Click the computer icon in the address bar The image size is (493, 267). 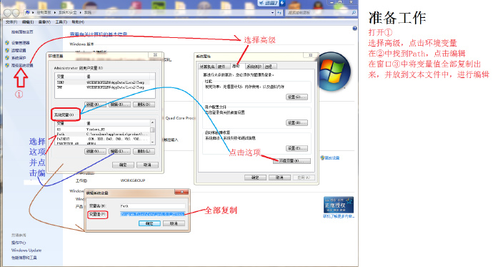tap(28, 13)
